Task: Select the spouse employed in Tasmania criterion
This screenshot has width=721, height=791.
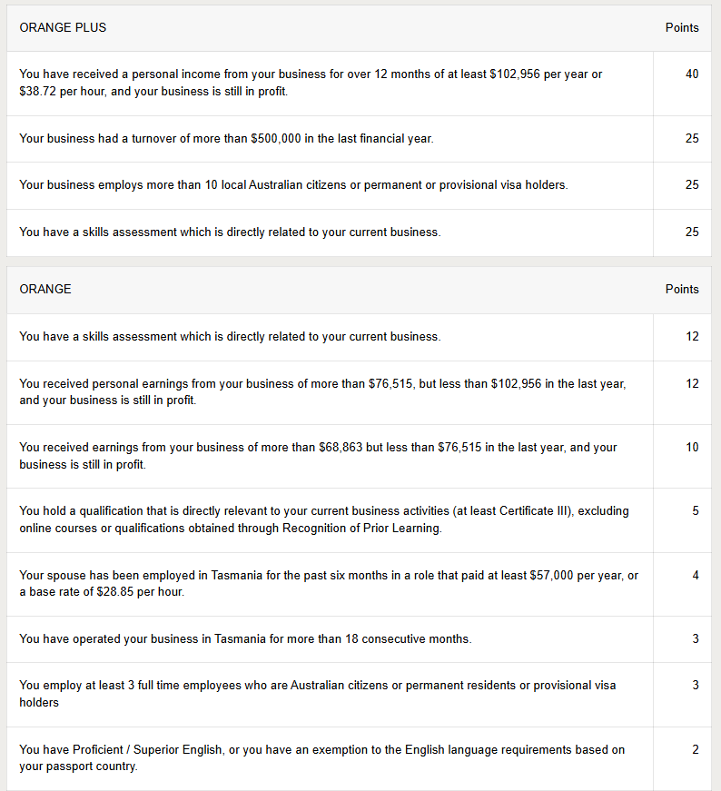Action: 329,584
